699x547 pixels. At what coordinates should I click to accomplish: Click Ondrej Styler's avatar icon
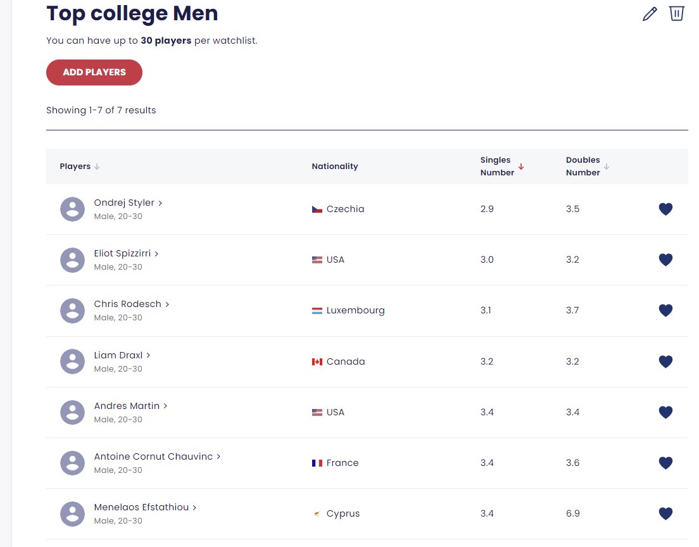pyautogui.click(x=72, y=209)
